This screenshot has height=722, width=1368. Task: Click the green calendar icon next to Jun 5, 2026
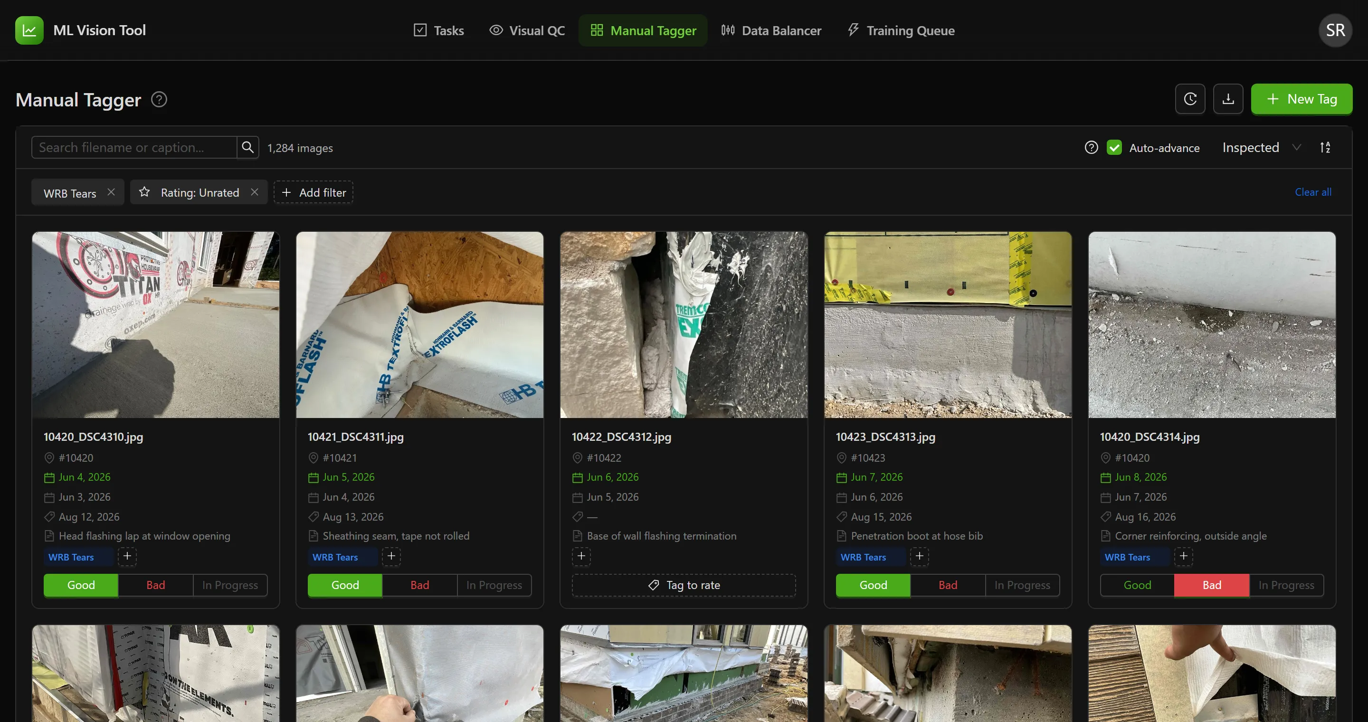click(313, 477)
